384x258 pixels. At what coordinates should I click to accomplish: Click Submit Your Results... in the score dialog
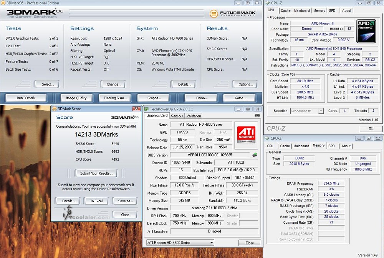tap(96, 173)
